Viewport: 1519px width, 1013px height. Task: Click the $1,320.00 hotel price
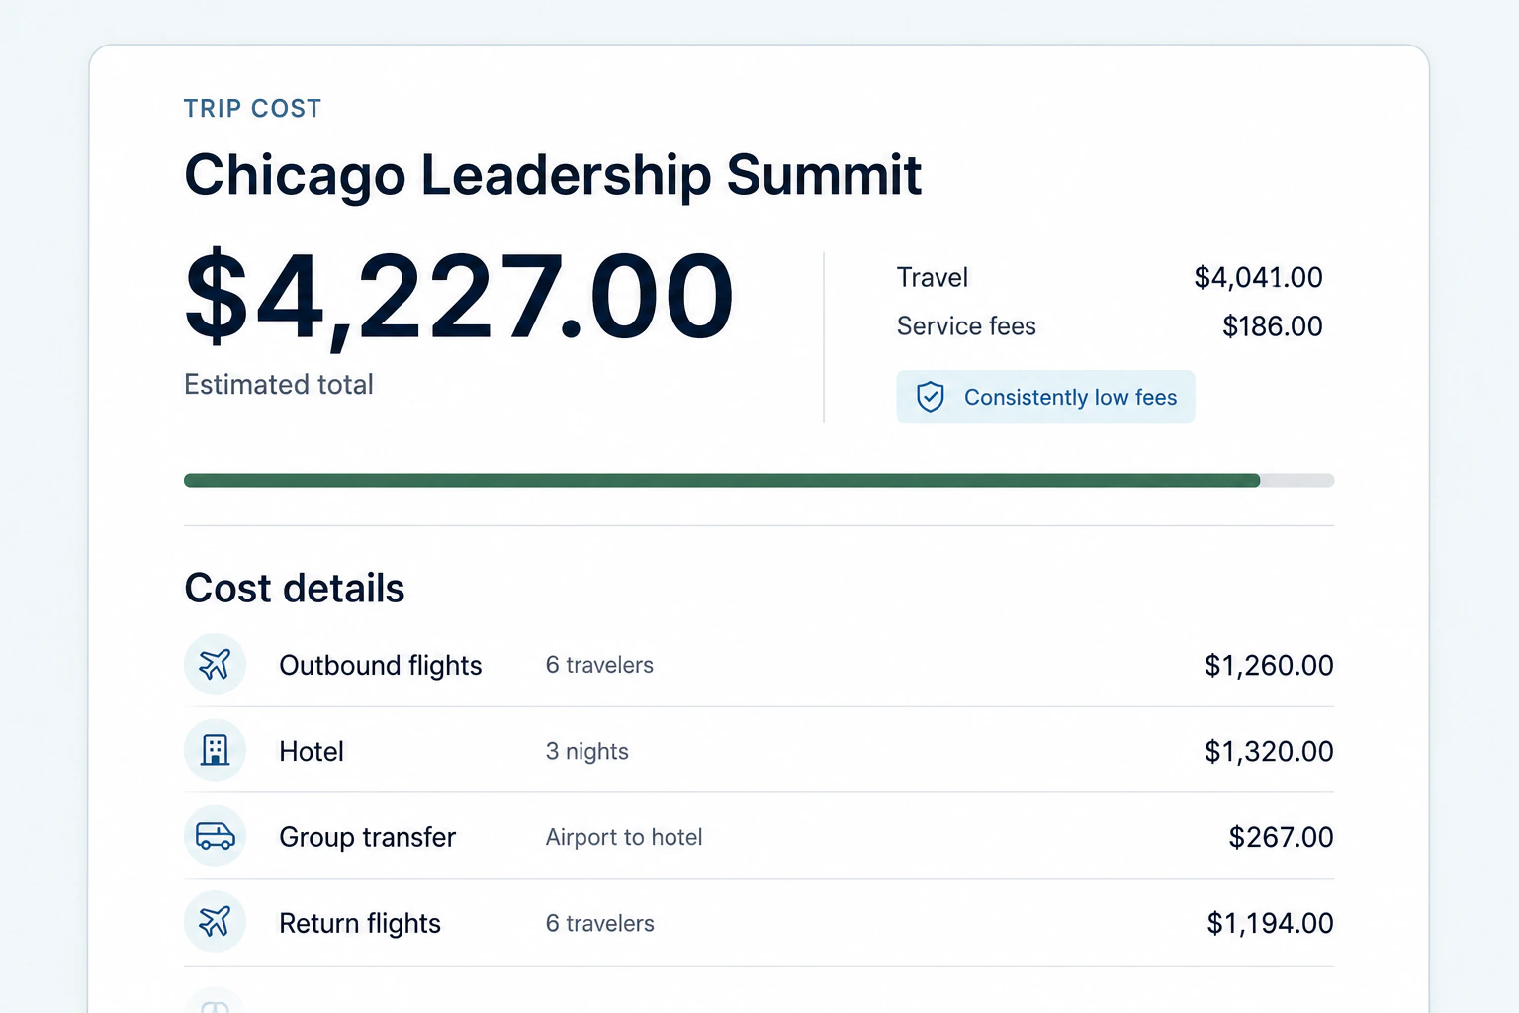pyautogui.click(x=1269, y=751)
